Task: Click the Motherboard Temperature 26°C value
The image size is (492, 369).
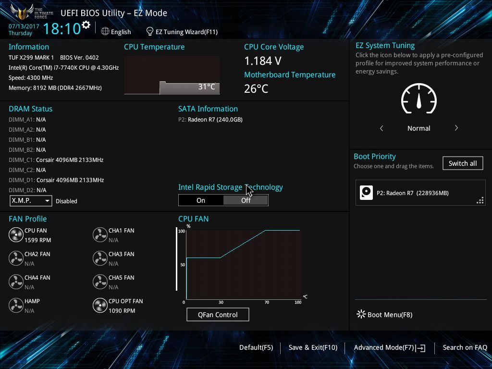Action: (x=256, y=88)
